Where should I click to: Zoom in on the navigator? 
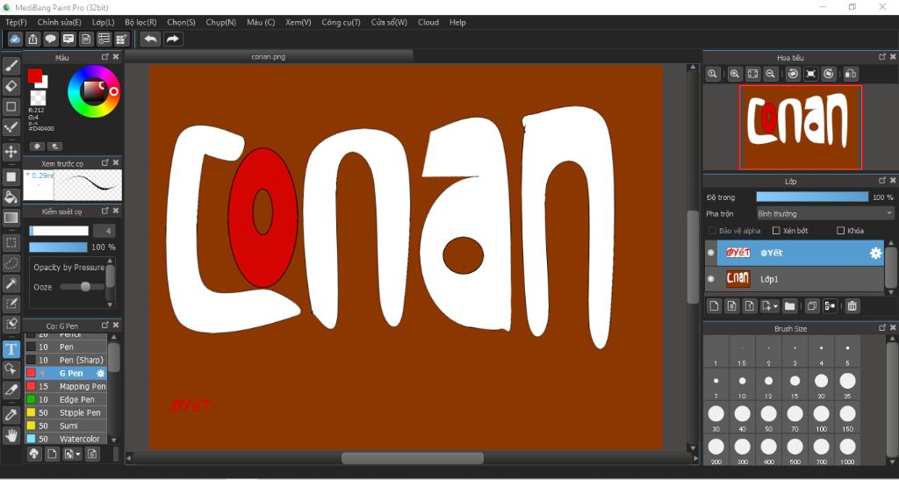click(x=735, y=74)
